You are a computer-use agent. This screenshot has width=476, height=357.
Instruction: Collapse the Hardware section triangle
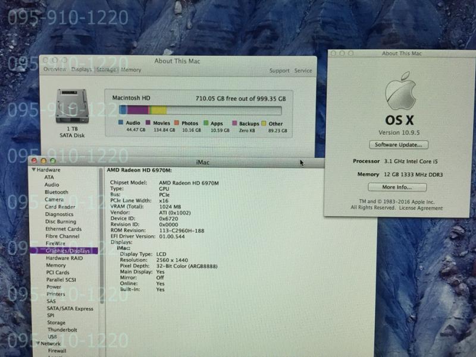pos(33,170)
